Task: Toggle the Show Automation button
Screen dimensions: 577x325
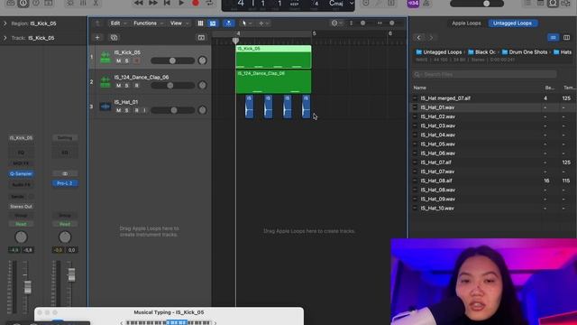Action: pyautogui.click(x=213, y=23)
